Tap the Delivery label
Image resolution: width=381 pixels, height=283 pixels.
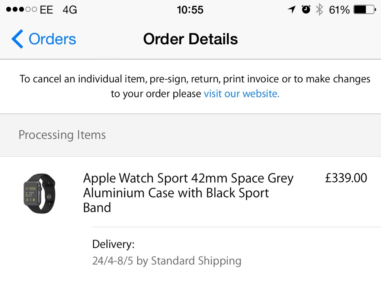click(x=113, y=245)
